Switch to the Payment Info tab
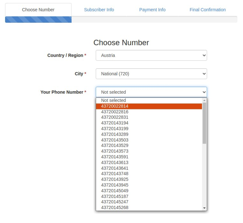The width and height of the screenshot is (243, 223). click(152, 10)
